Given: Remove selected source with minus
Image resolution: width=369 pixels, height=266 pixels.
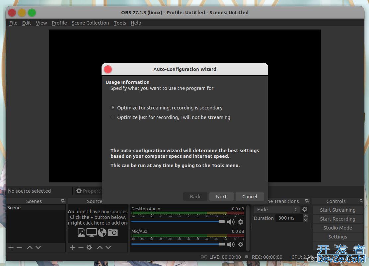Looking at the screenshot, I should click(81, 247).
